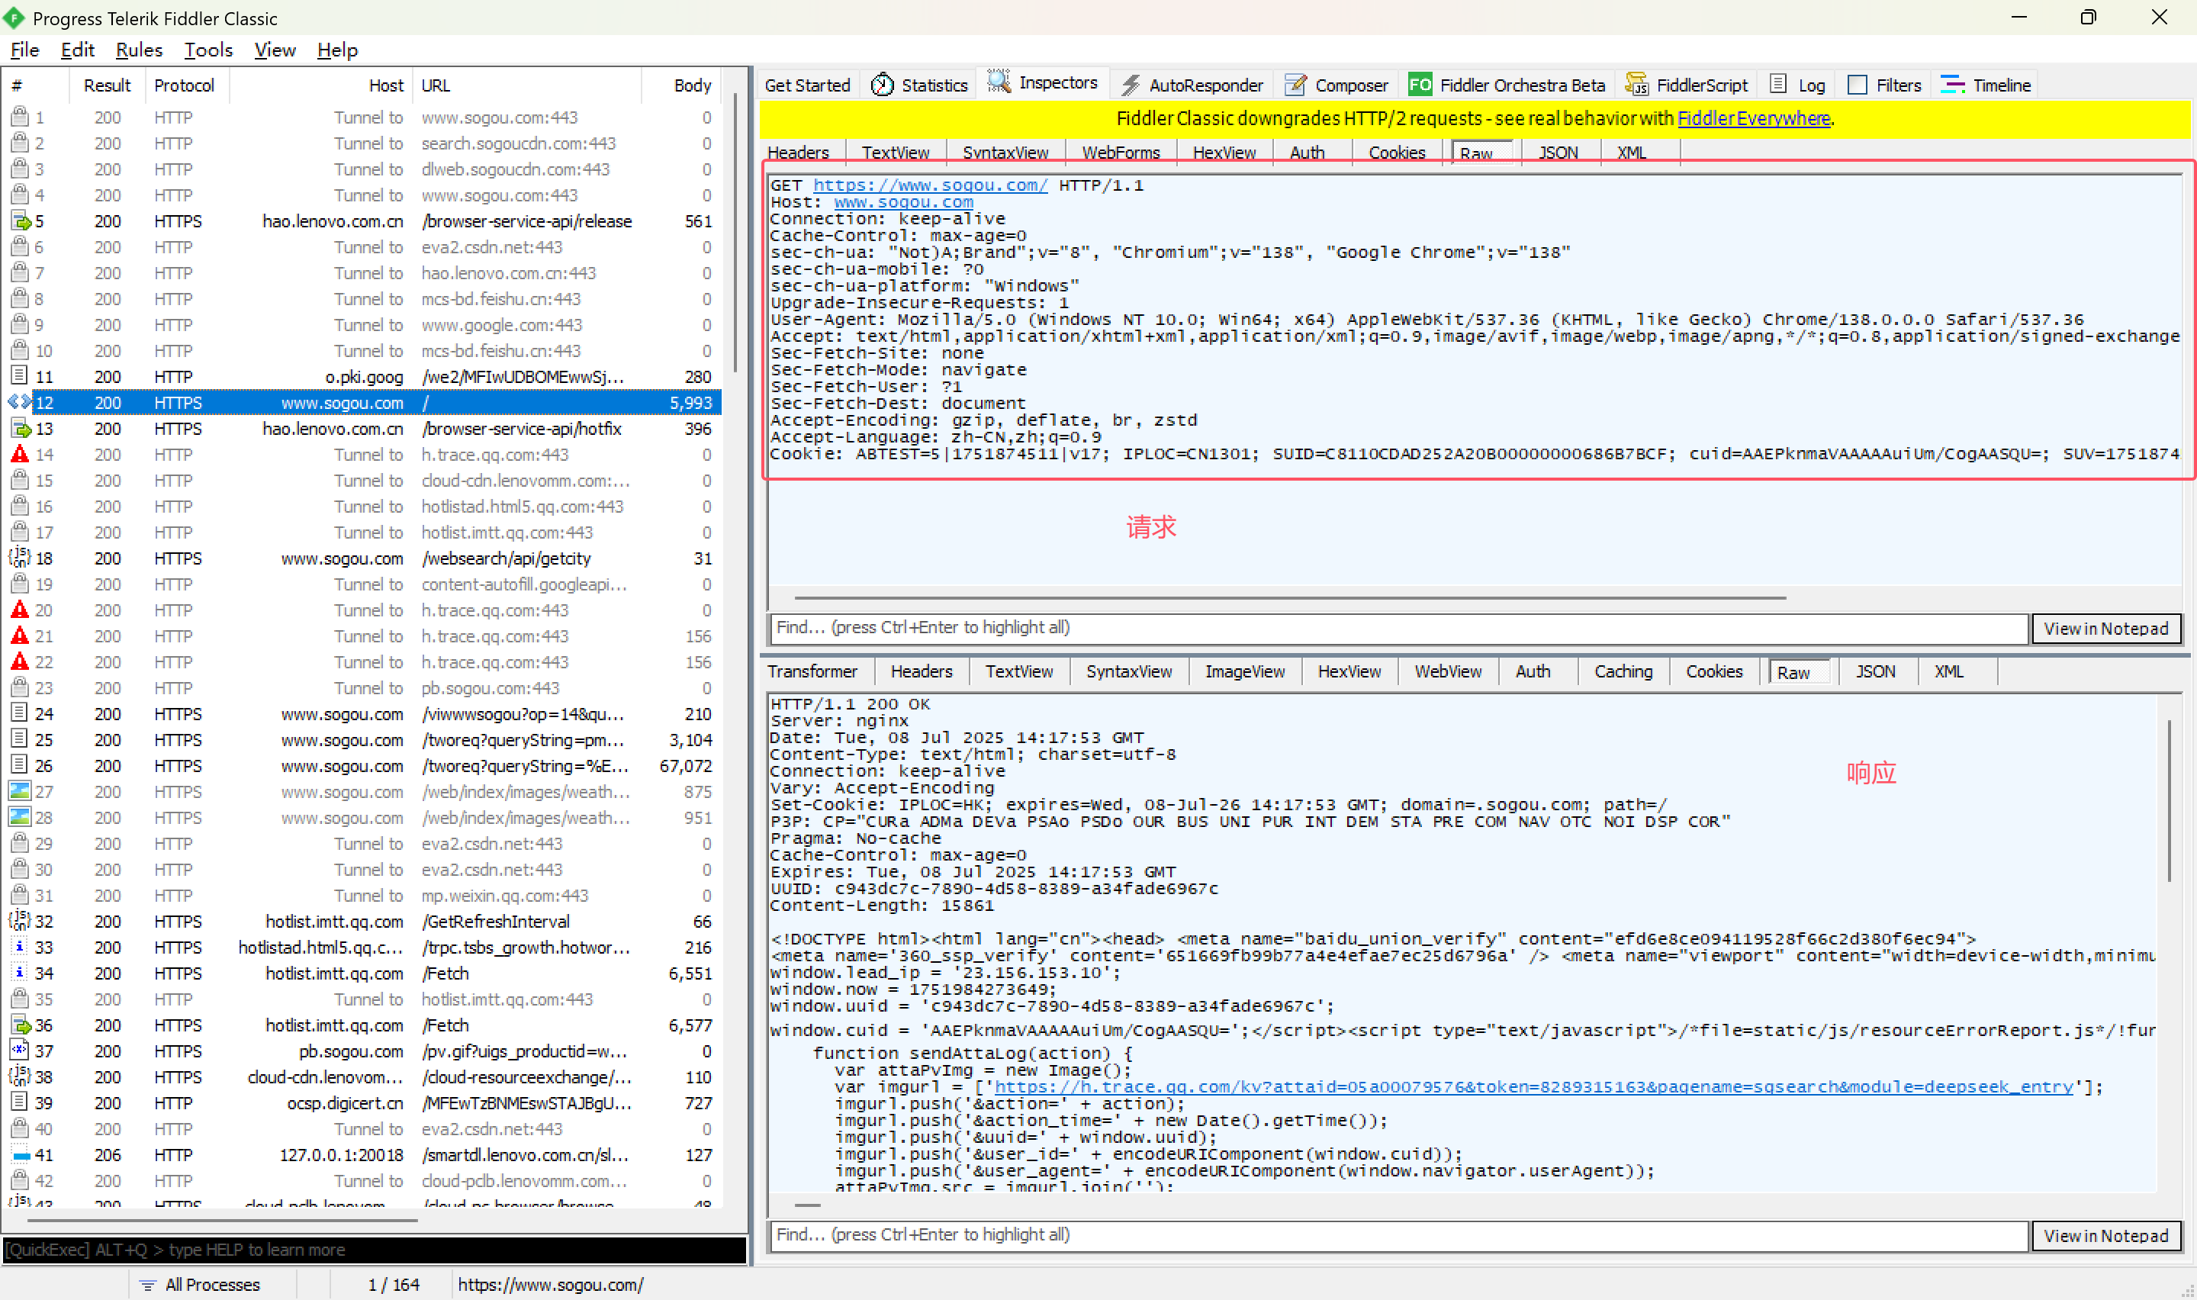The image size is (2197, 1300).
Task: Click the request Find input field
Action: (1398, 628)
